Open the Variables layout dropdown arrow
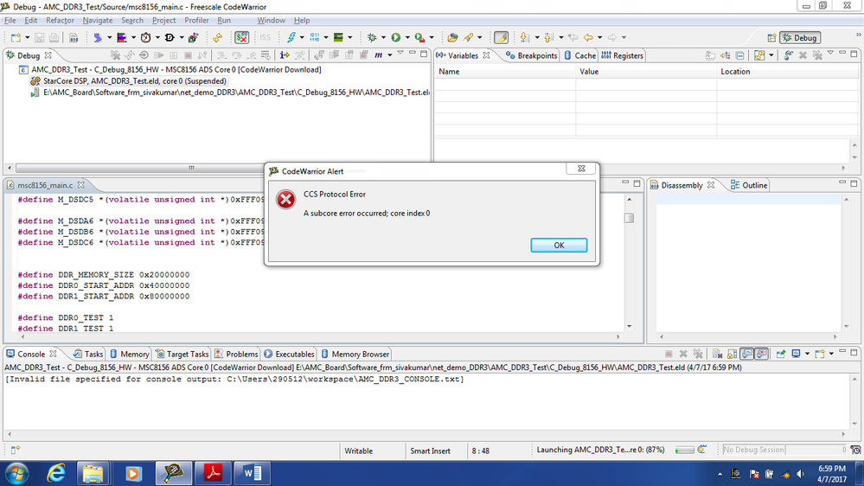 pyautogui.click(x=771, y=55)
